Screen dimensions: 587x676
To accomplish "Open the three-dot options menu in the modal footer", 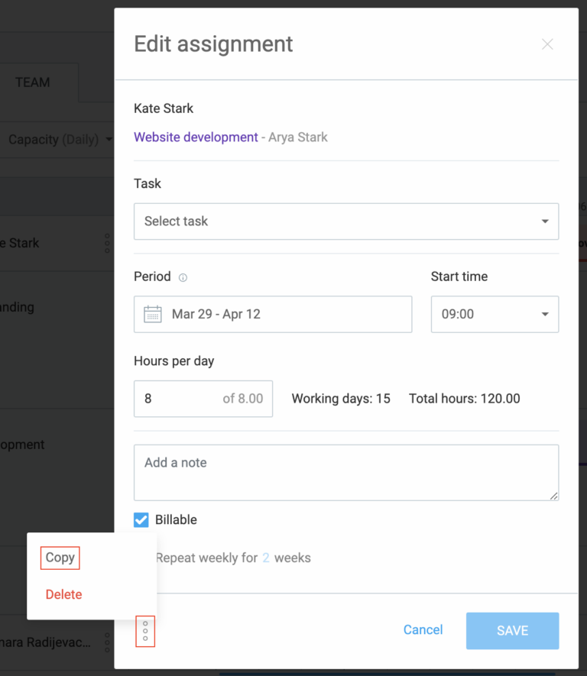I will pos(145,631).
